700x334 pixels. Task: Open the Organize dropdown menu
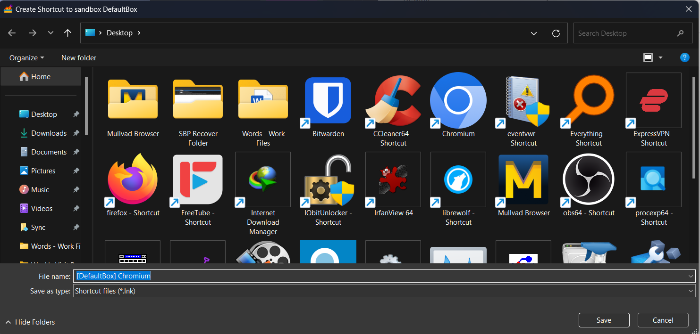click(x=26, y=58)
